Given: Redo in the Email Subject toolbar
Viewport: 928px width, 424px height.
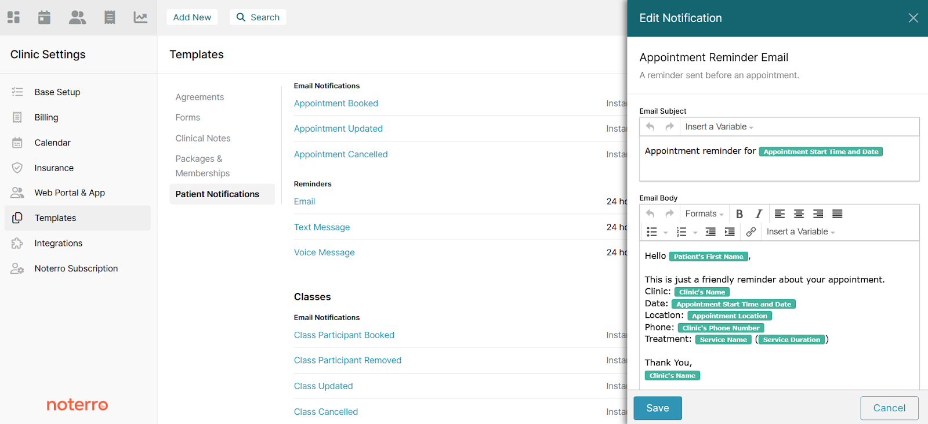Looking at the screenshot, I should click(669, 126).
